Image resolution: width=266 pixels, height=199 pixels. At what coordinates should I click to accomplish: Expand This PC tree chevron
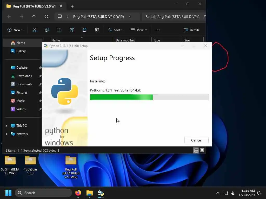click(x=6, y=126)
